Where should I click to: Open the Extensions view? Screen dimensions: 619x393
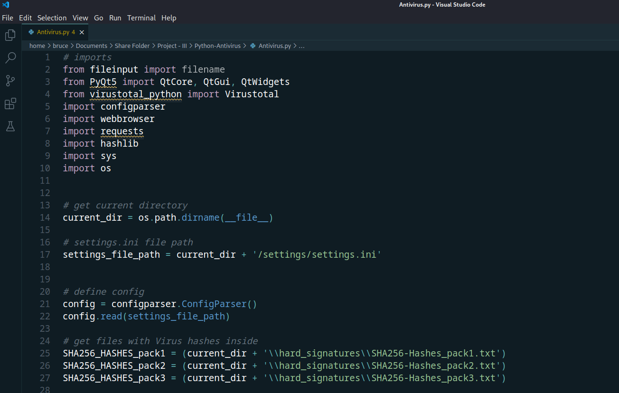click(x=10, y=103)
